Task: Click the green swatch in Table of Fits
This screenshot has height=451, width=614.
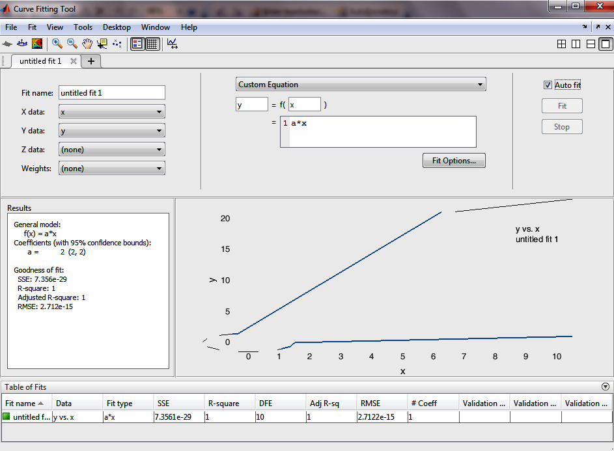Action: click(7, 417)
